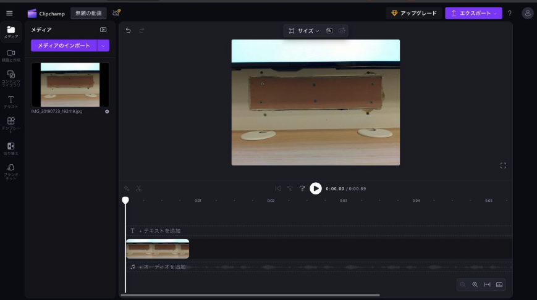Image resolution: width=537 pixels, height=300 pixels.
Task: Click the video preview canvas
Action: tap(315, 102)
